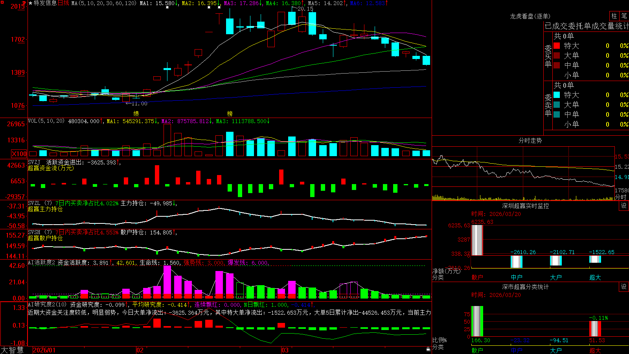The width and height of the screenshot is (629, 354).
Task: Click the yellow 榜 marker under the candlesticks
Action: [x=230, y=114]
